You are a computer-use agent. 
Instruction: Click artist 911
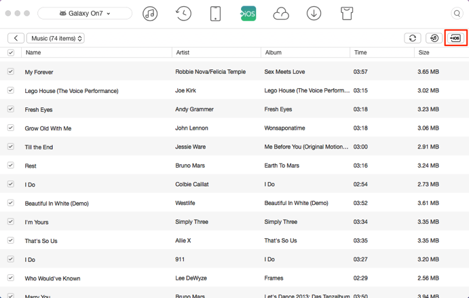(x=180, y=259)
